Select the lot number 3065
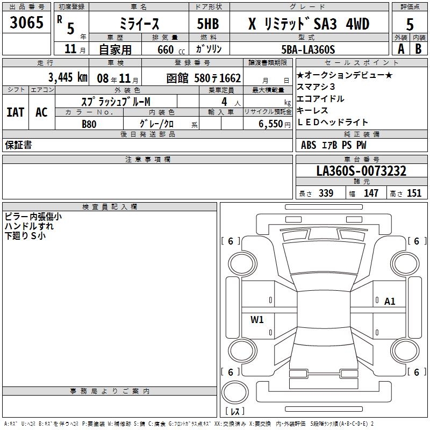430x430 pixels. click(27, 23)
